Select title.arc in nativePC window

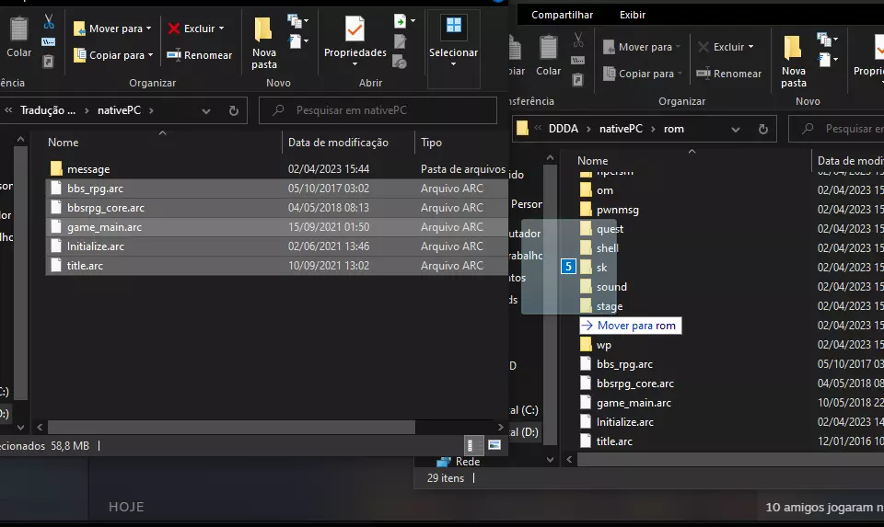[276, 265]
